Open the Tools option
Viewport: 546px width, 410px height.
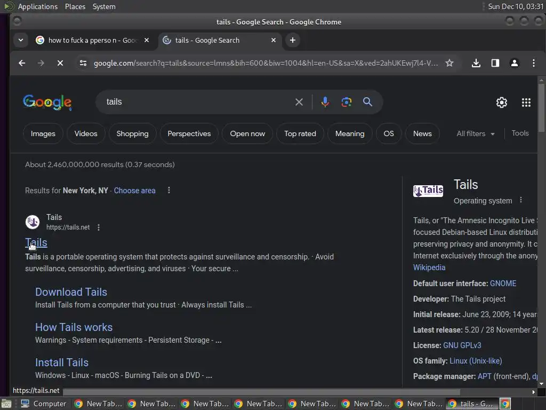520,133
